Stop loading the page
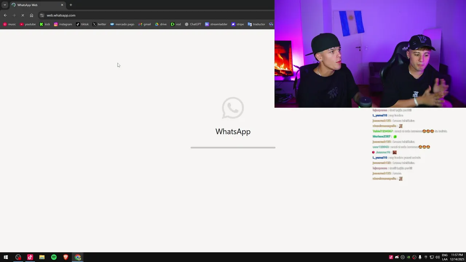 point(23,15)
